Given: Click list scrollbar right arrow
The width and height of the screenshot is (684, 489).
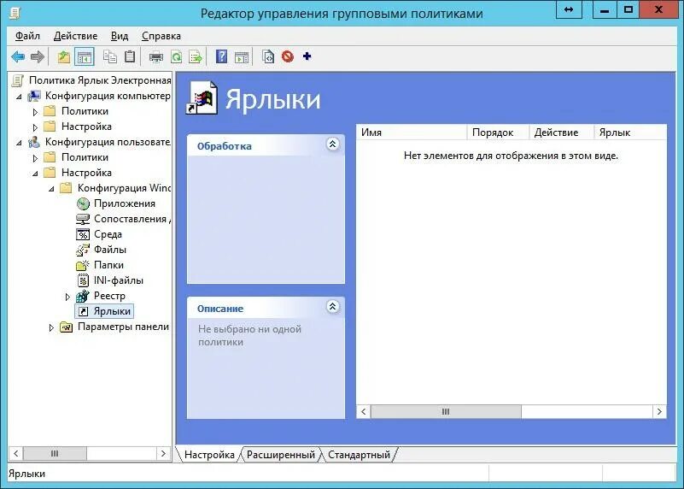Looking at the screenshot, I should (x=659, y=411).
